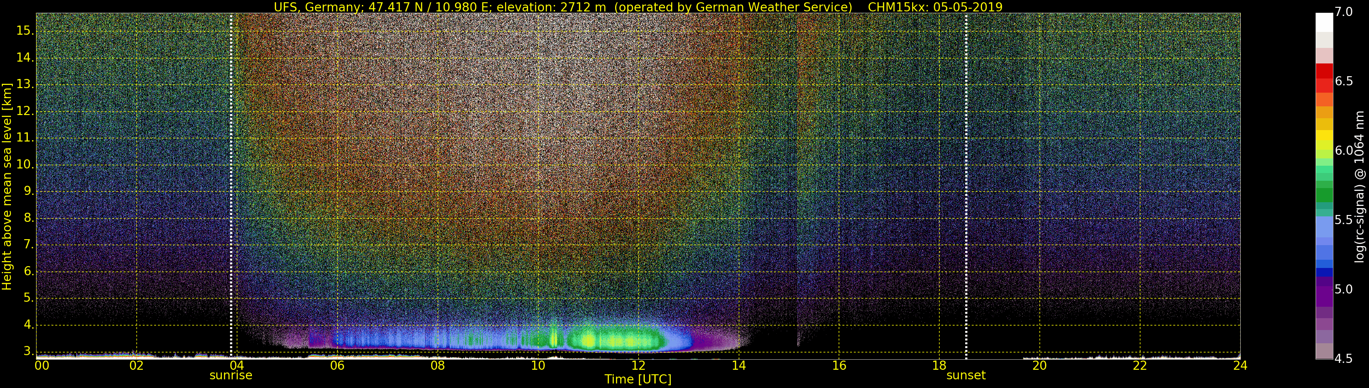The image size is (1369, 388).
Task: Click the time tick label '16'
Action: pos(839,366)
